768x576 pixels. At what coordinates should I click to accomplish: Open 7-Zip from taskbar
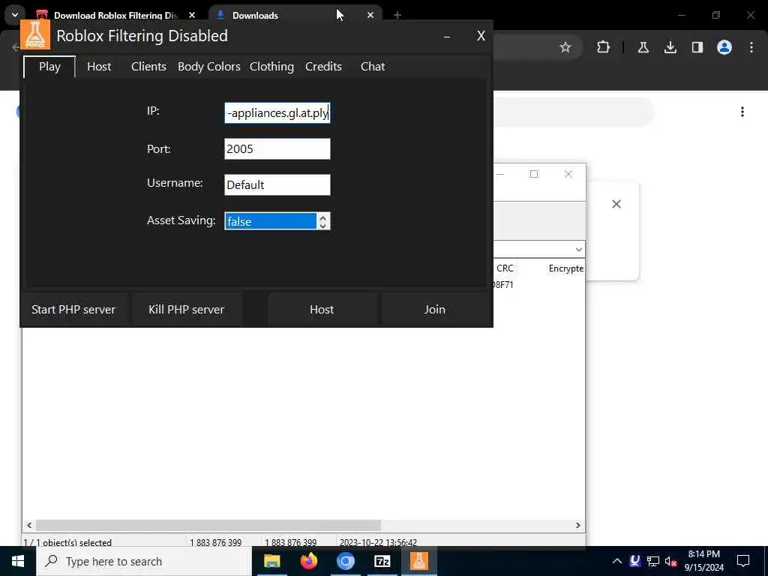click(382, 561)
